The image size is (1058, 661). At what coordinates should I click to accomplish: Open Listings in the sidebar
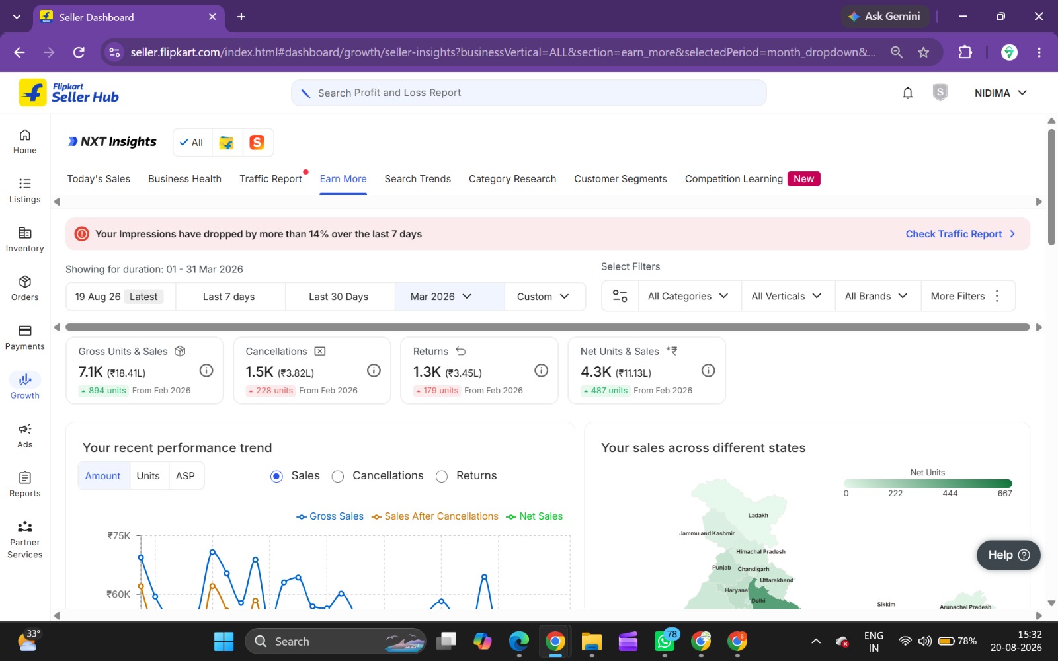coord(25,190)
